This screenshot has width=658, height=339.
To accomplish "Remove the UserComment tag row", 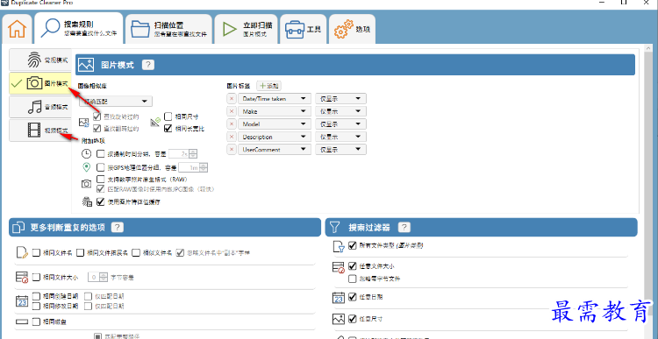I will (x=232, y=149).
